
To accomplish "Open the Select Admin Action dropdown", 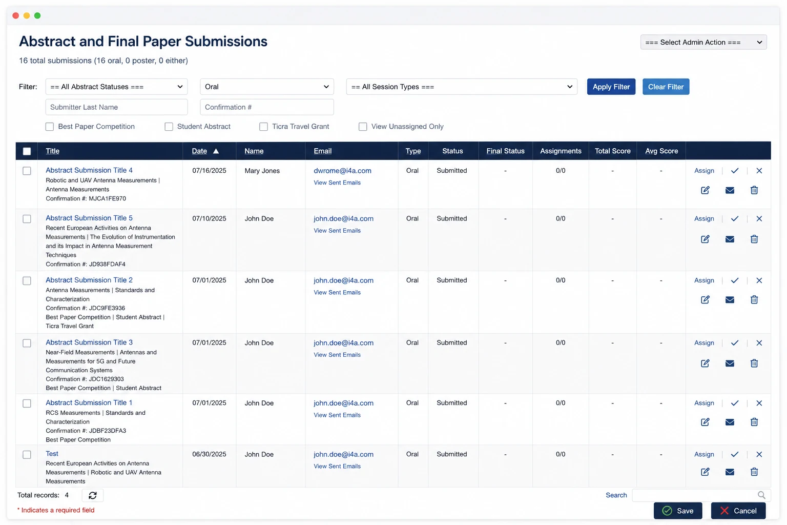I will click(x=703, y=42).
